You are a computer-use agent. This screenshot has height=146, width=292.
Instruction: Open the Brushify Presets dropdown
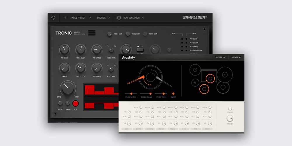click(220, 57)
